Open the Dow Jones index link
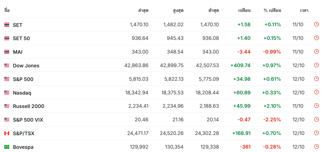Screen dimensions: 323x152 [26, 65]
